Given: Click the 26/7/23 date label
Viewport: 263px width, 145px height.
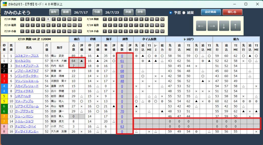Looking at the screenshot, I should pos(112,12).
